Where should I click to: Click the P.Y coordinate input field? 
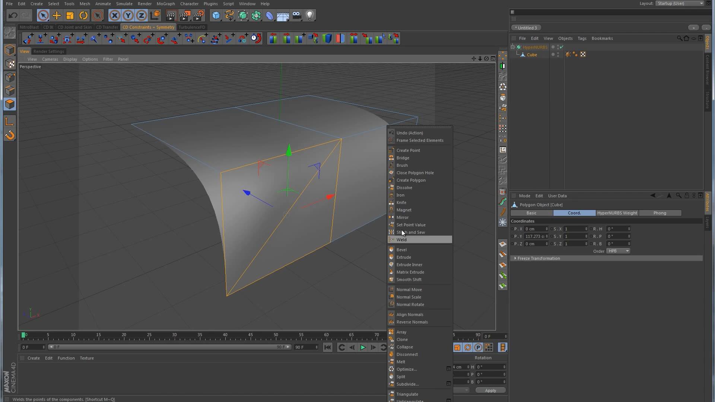point(535,236)
